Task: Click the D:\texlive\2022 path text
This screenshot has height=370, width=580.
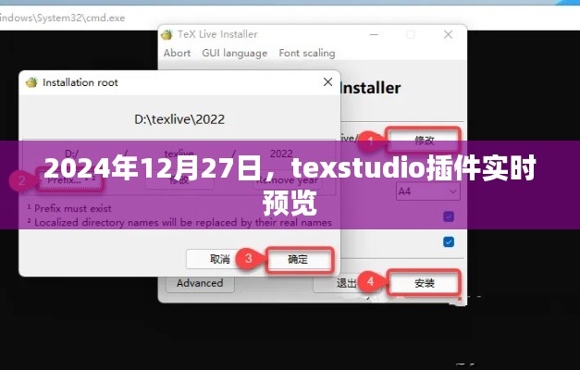Action: click(x=179, y=119)
